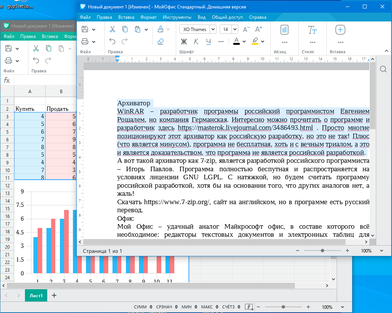
Task: Click the Clear formatting eraser icon
Action: point(160,41)
